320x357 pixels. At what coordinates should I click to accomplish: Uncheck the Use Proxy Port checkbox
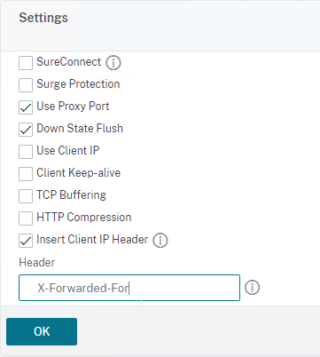[26, 107]
